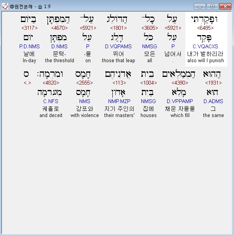This screenshot has width=234, height=236.
Task: Select the parsing code D.VPPAMP
Action: [180, 101]
